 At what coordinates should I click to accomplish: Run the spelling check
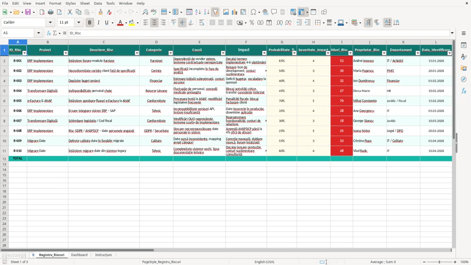pos(154,12)
